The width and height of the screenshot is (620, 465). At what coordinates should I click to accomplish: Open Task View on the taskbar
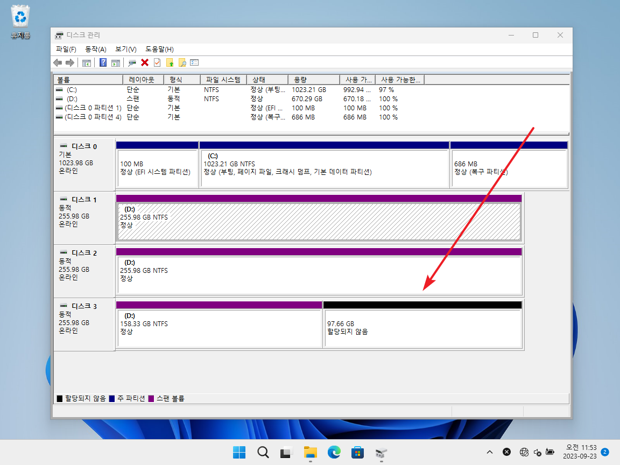pyautogui.click(x=286, y=452)
